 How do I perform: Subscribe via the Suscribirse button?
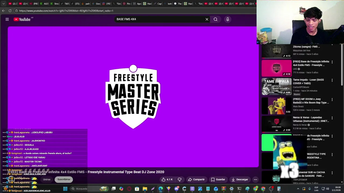[64, 179]
